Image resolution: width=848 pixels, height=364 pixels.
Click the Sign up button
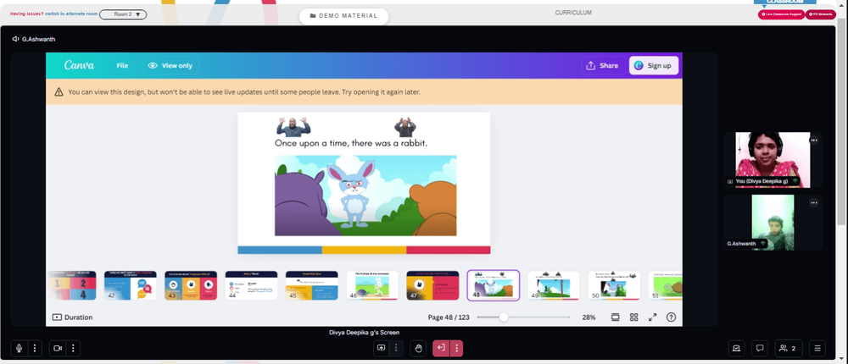pyautogui.click(x=653, y=65)
